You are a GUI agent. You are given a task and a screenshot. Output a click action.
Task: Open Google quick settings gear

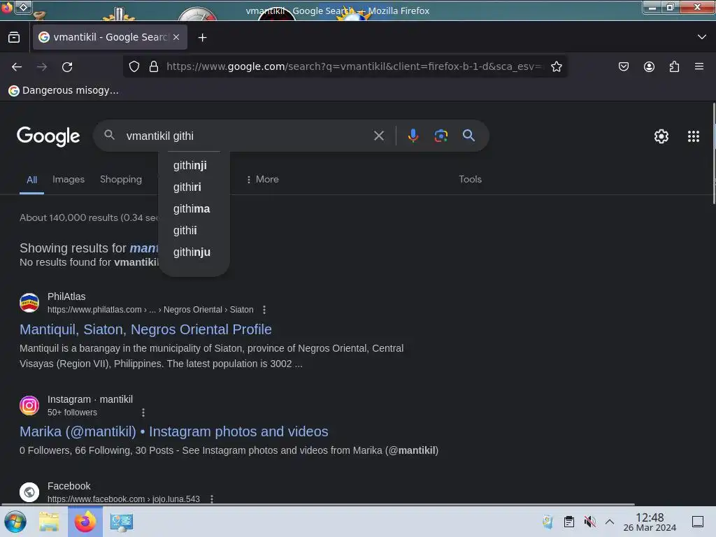661,136
